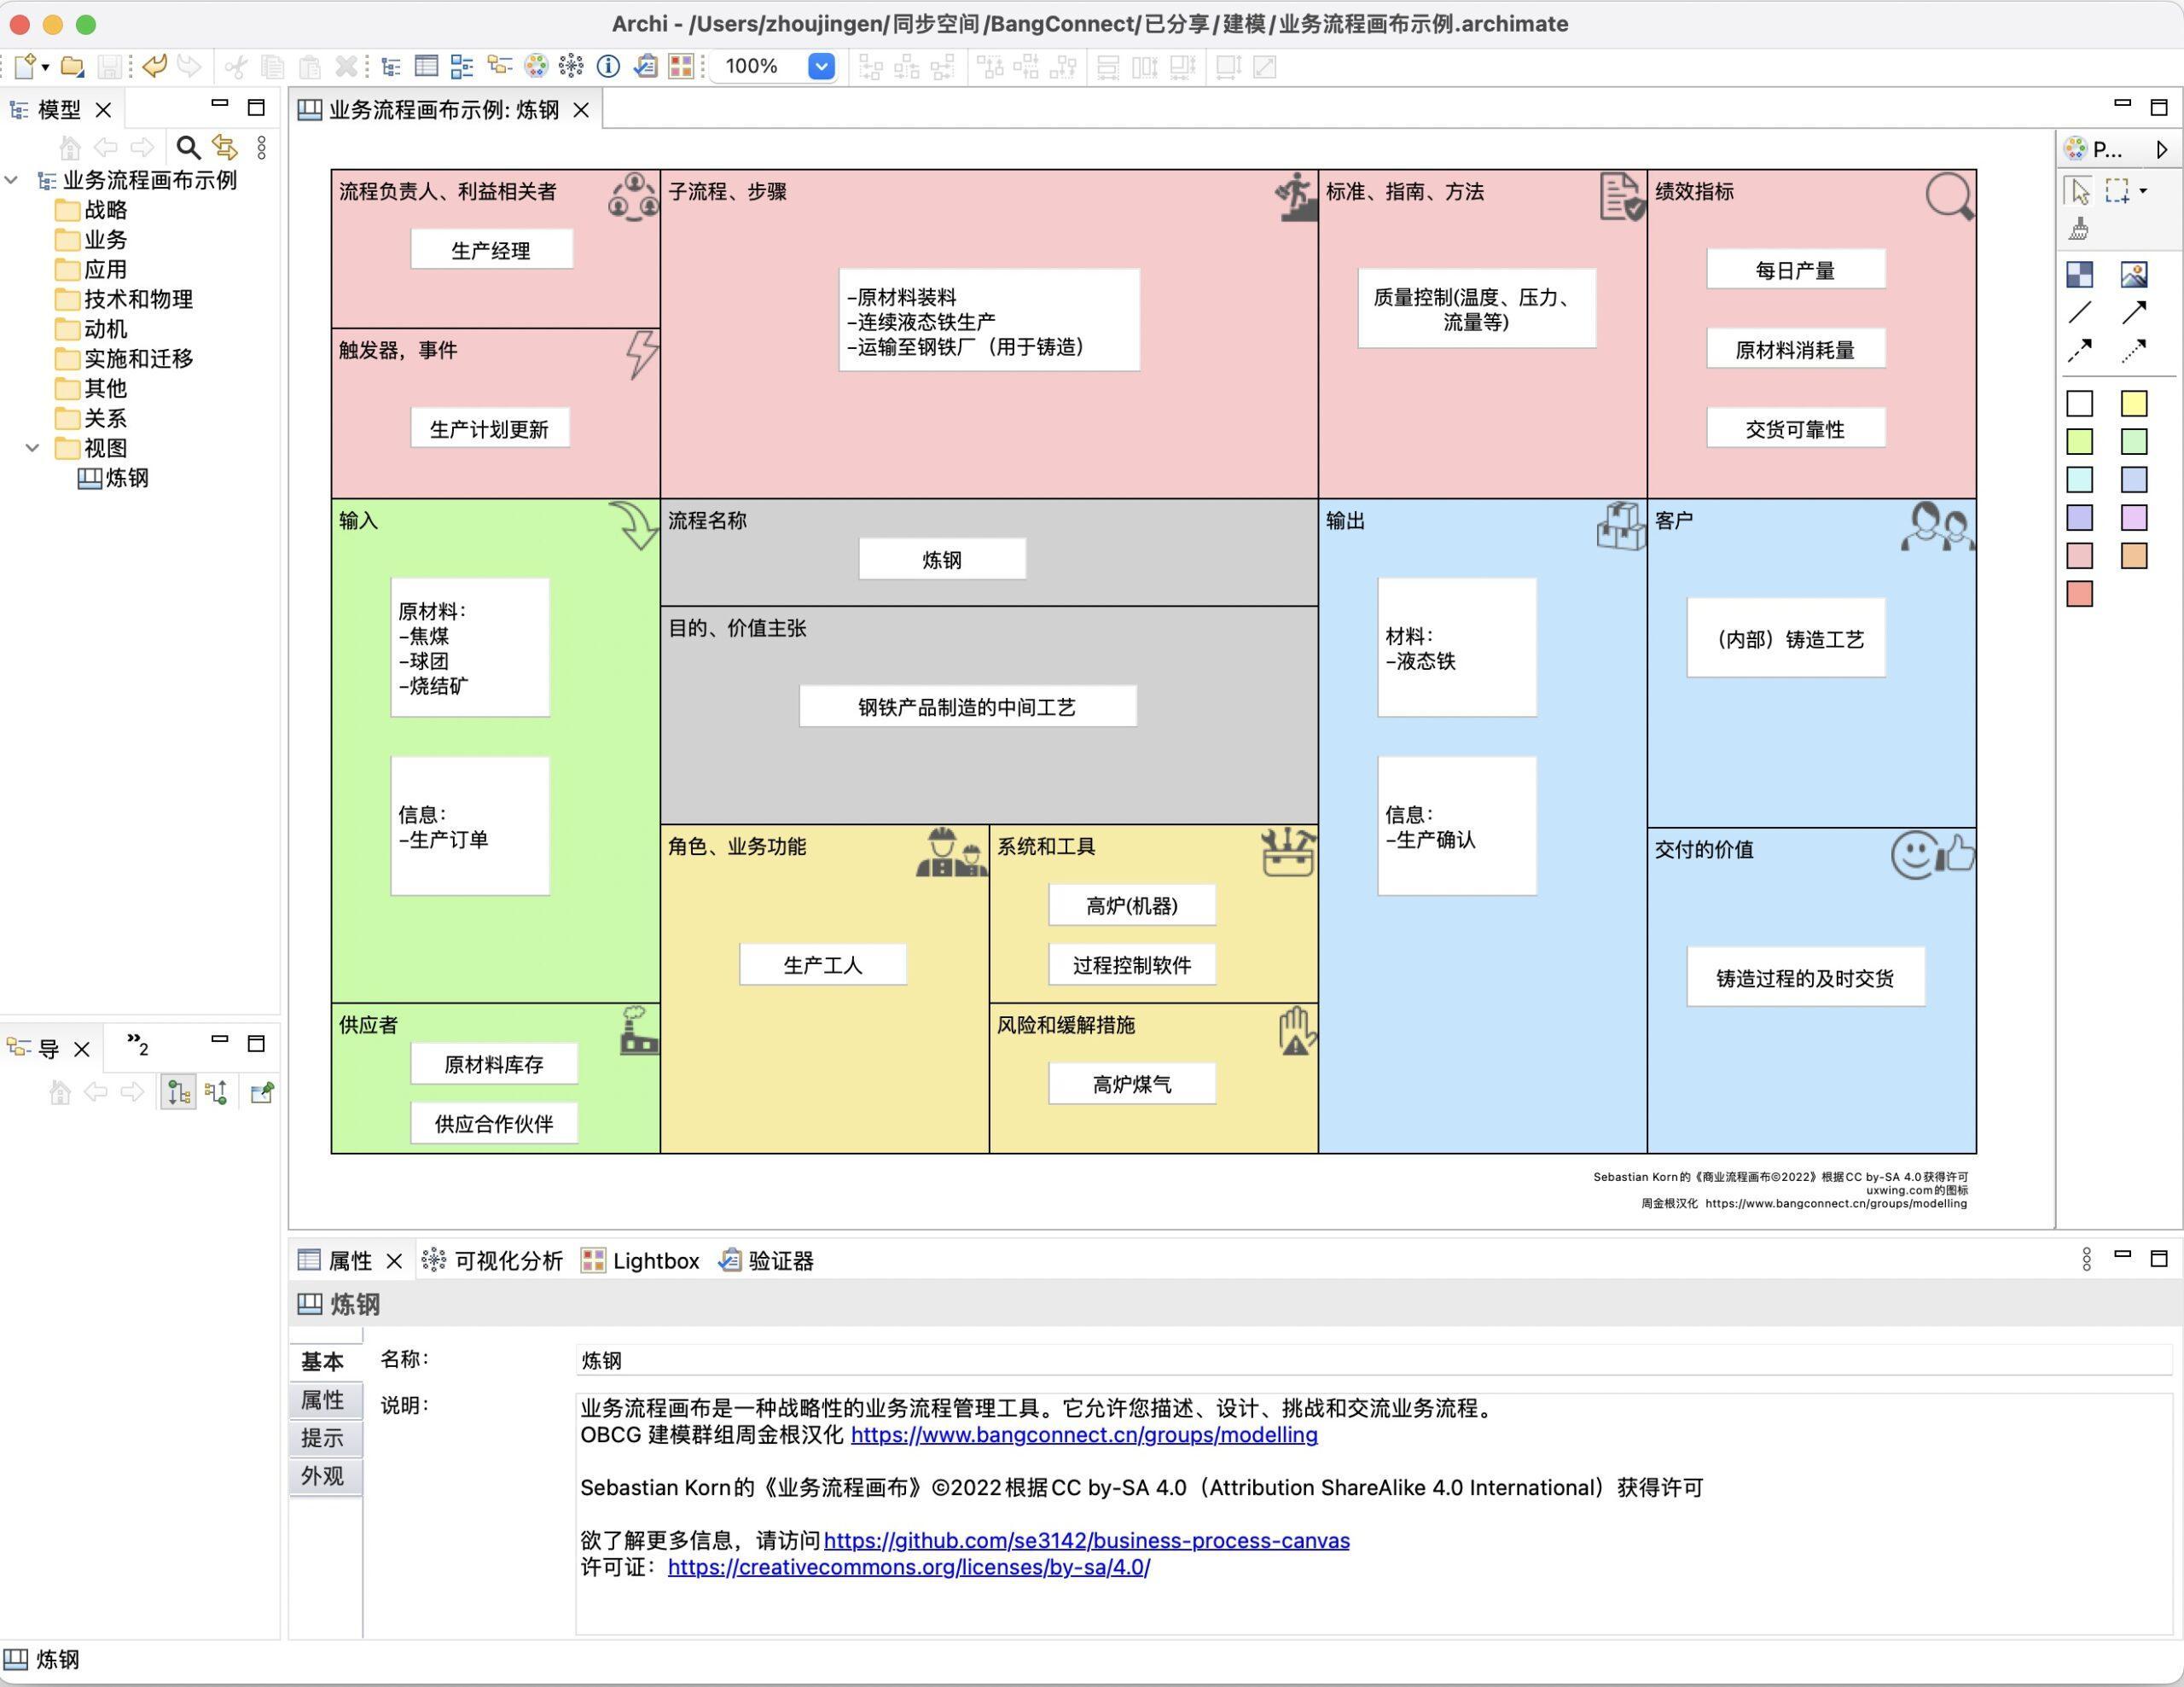This screenshot has width=2184, height=1687.
Task: Pick the yellow note swatch in palette
Action: point(2134,403)
